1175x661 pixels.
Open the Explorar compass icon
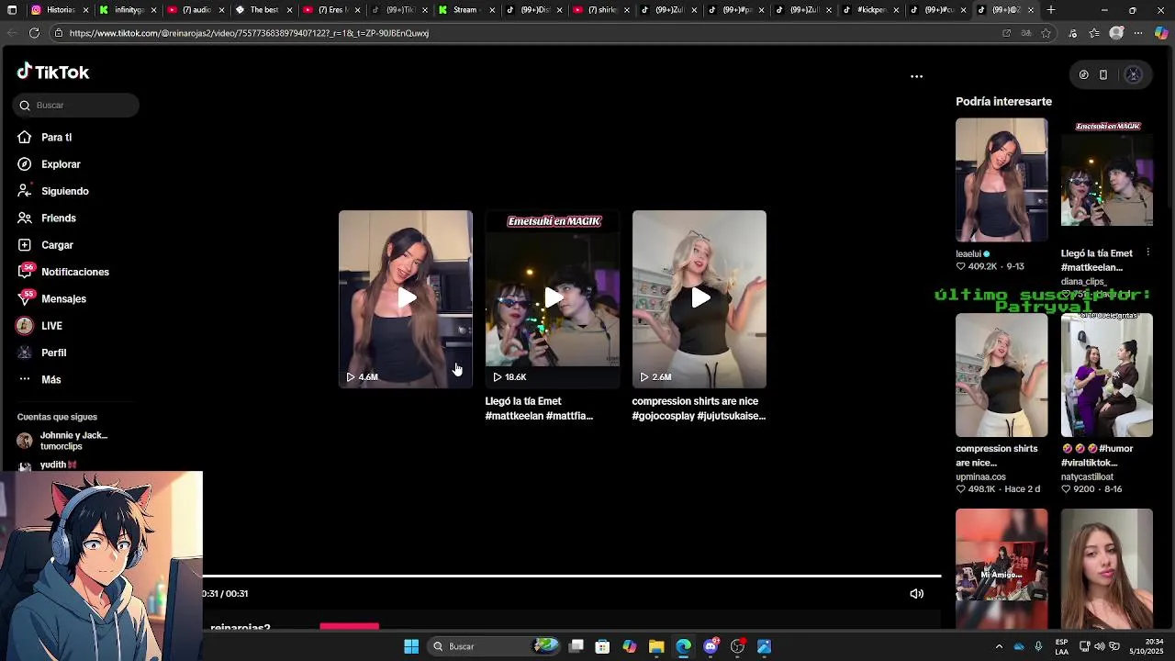point(25,164)
